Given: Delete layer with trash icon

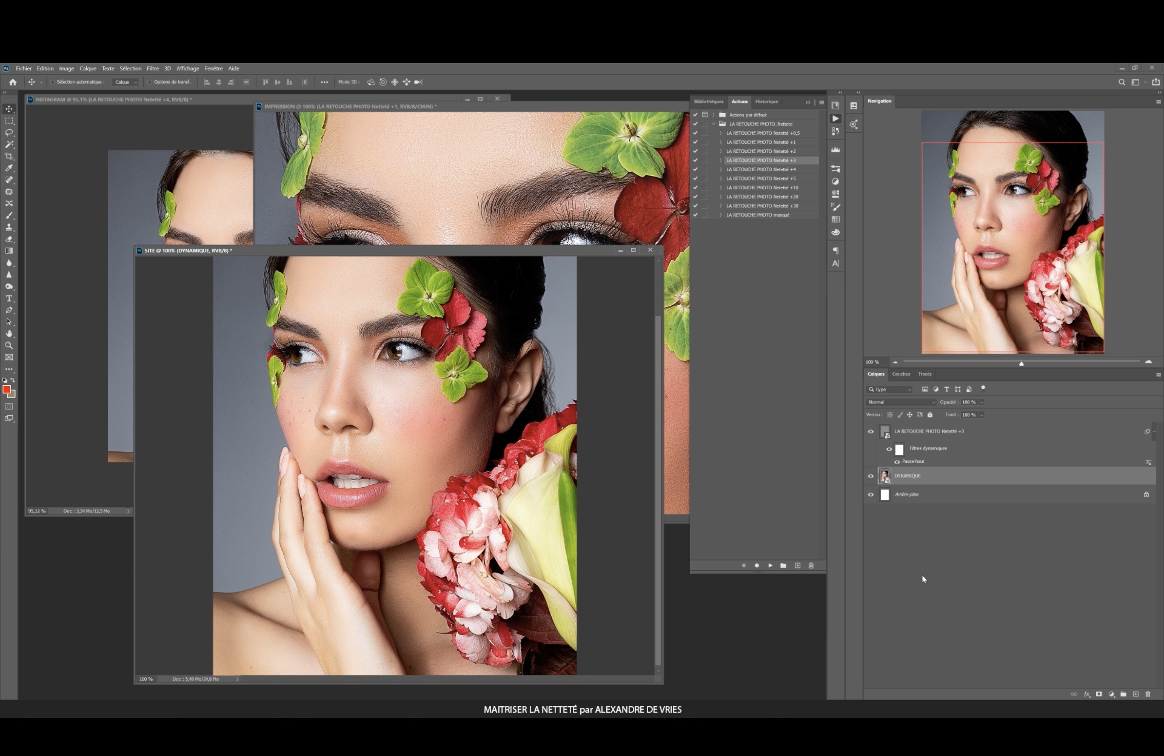Looking at the screenshot, I should pos(1148,694).
